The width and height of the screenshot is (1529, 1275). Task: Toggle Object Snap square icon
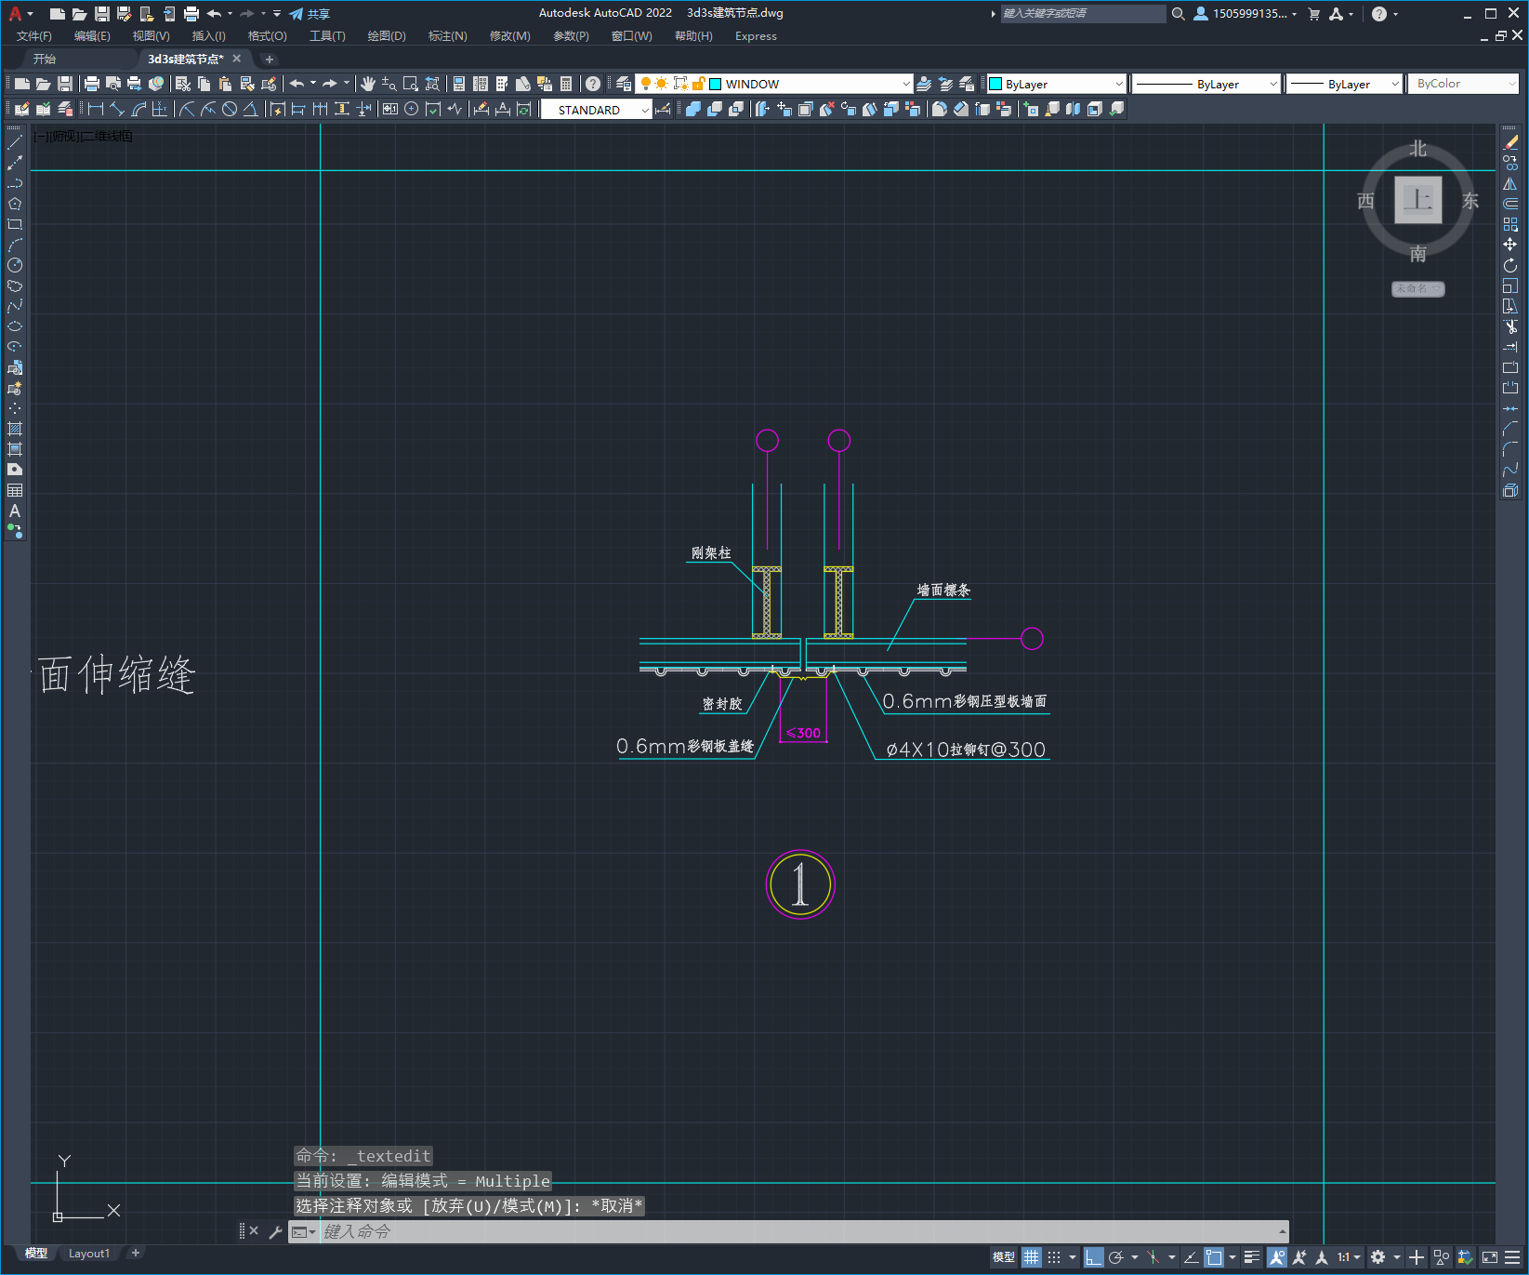(1214, 1257)
